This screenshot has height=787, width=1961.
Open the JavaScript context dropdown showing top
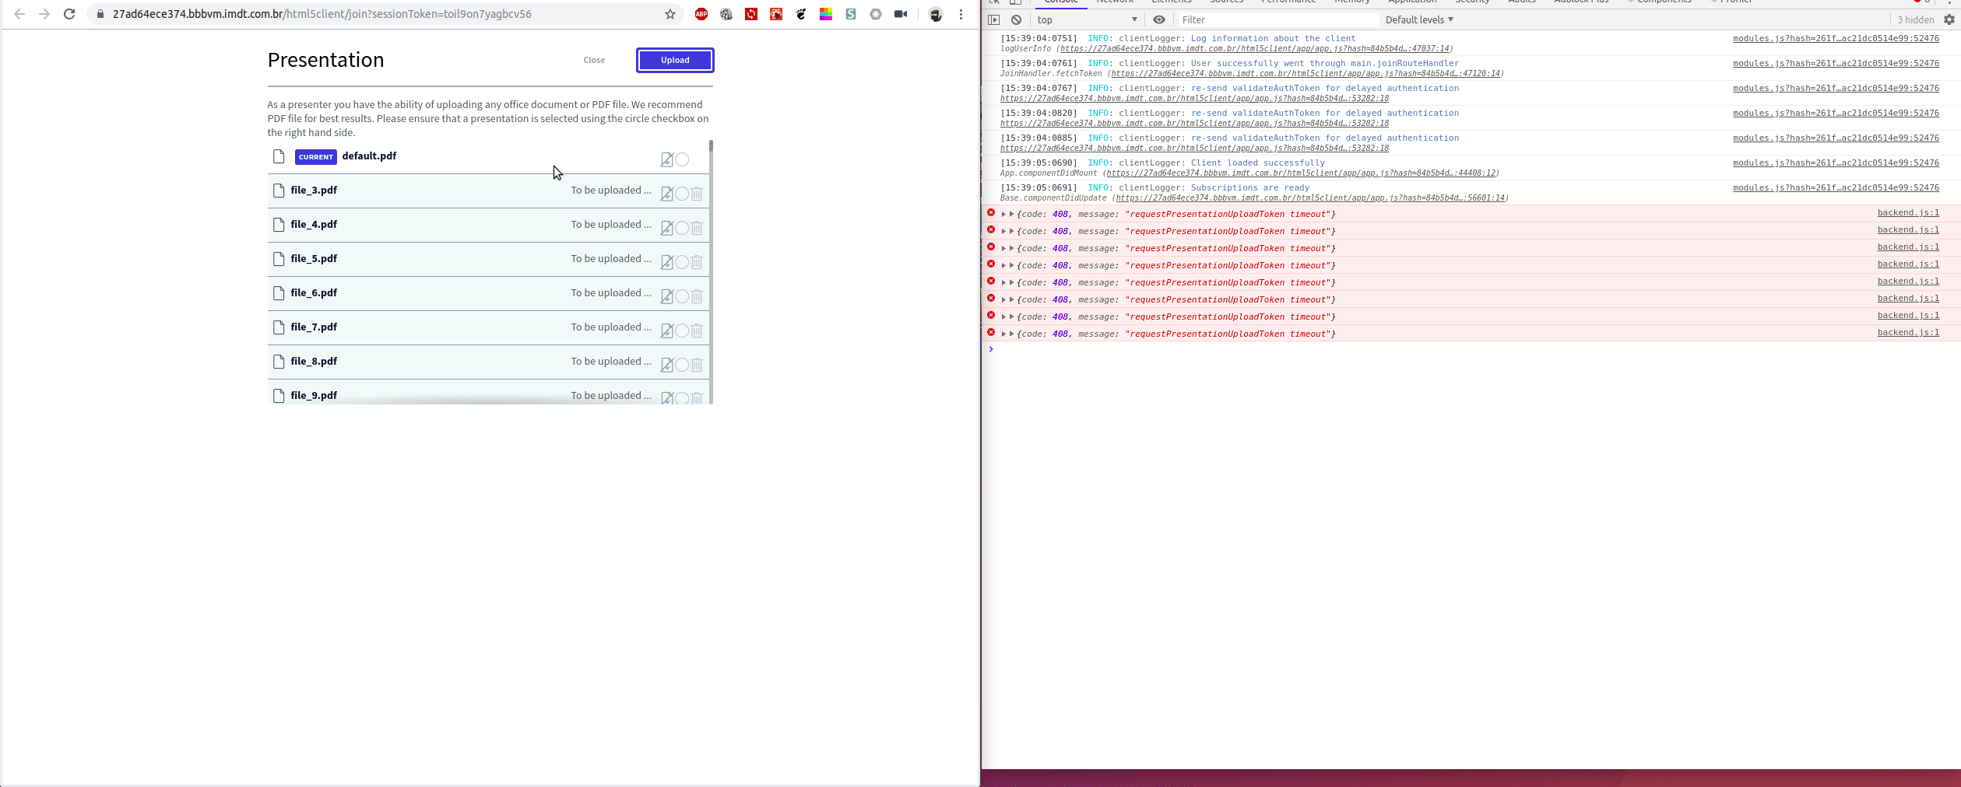tap(1086, 19)
